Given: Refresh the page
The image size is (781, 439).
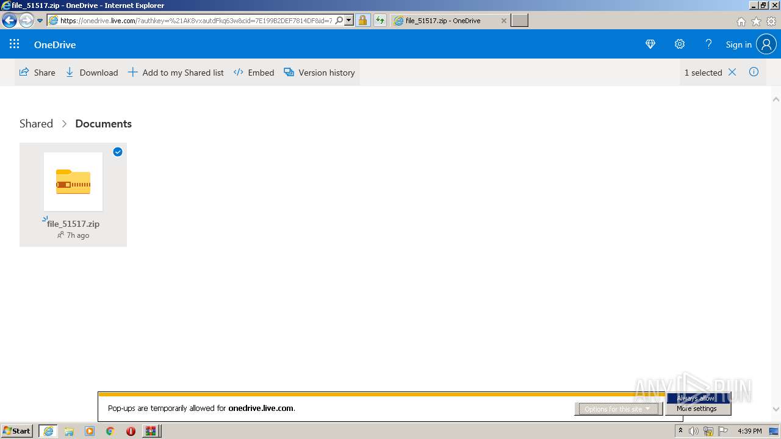Looking at the screenshot, I should coord(380,20).
